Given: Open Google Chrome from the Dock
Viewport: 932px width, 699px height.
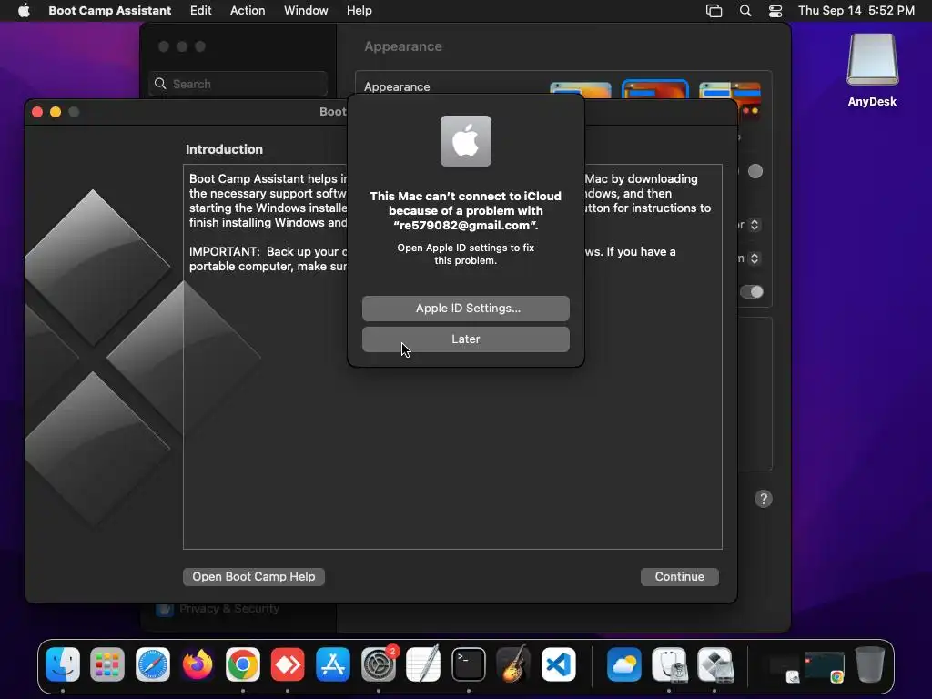Looking at the screenshot, I should click(242, 664).
